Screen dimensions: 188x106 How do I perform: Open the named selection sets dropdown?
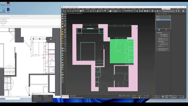click(x=129, y=11)
